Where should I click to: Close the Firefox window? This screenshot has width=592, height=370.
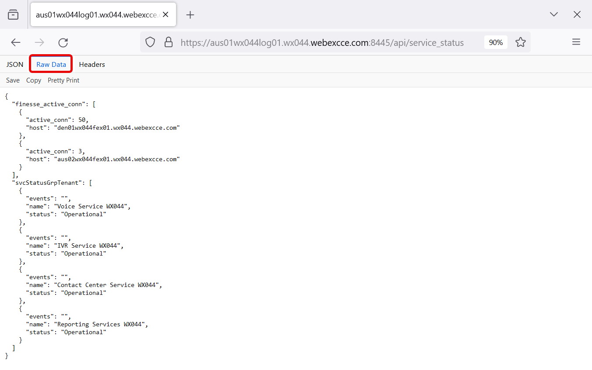pos(577,14)
